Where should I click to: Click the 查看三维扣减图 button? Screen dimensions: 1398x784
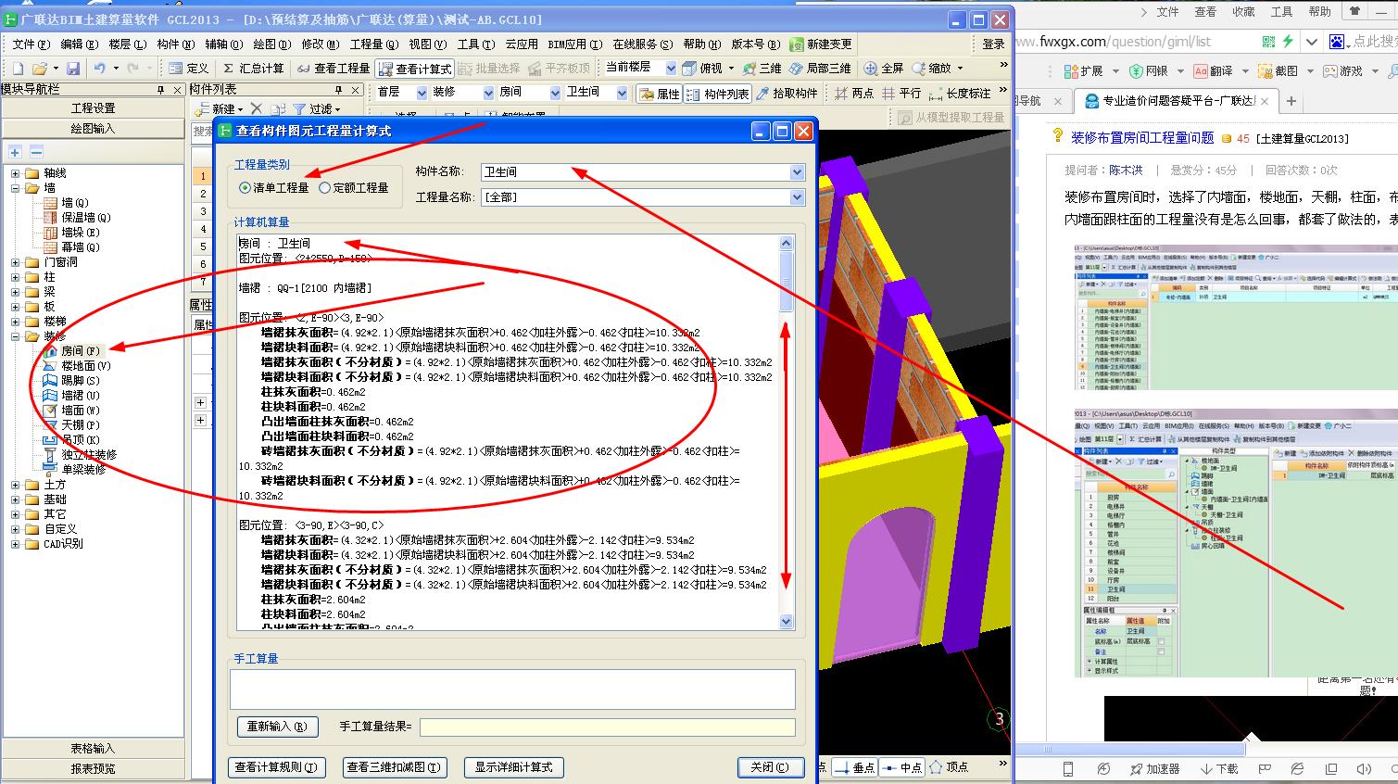pos(395,767)
